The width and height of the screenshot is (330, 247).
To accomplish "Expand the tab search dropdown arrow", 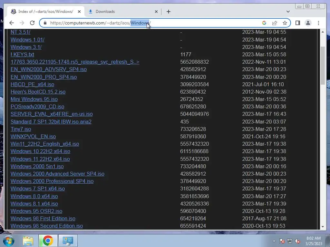I will point(288,12).
